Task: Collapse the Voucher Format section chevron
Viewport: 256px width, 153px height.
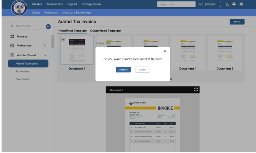Action: tap(45, 55)
